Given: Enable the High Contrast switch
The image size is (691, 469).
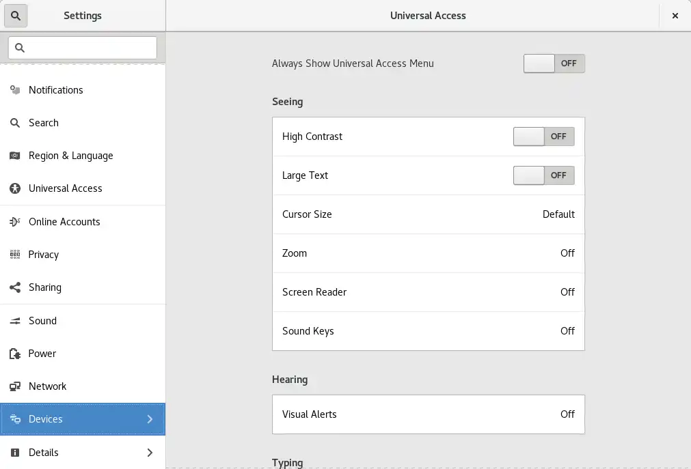Looking at the screenshot, I should point(543,137).
